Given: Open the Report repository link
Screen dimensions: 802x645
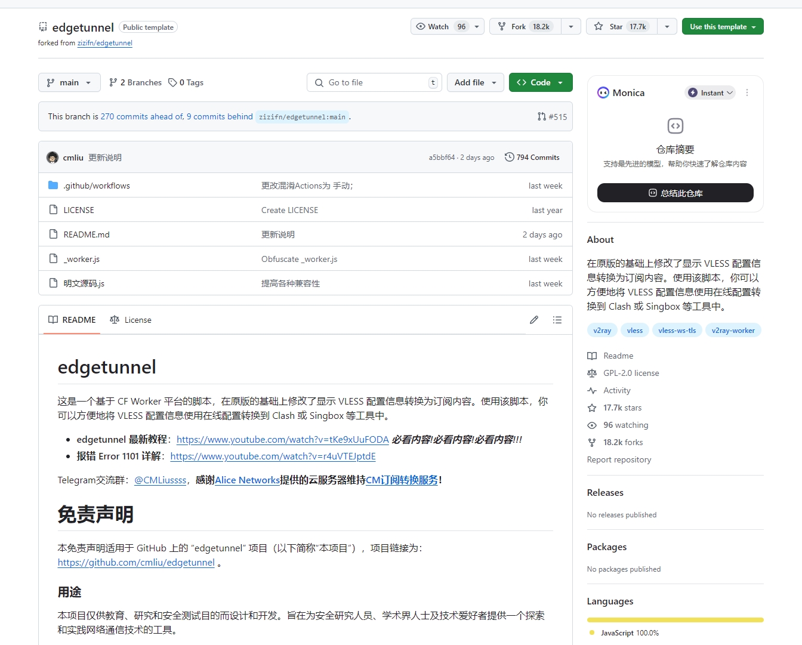Looking at the screenshot, I should coord(619,459).
